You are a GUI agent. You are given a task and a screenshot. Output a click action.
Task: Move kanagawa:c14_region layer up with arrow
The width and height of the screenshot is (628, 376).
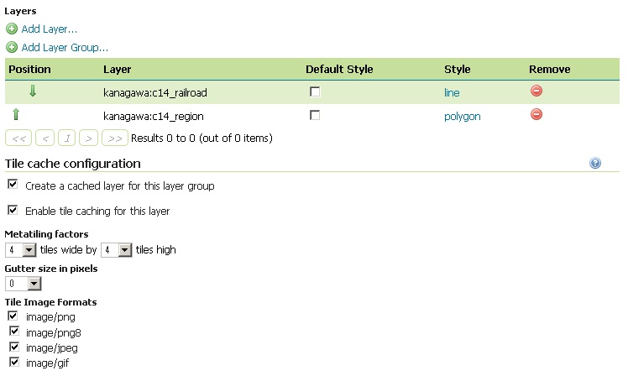pyautogui.click(x=15, y=116)
